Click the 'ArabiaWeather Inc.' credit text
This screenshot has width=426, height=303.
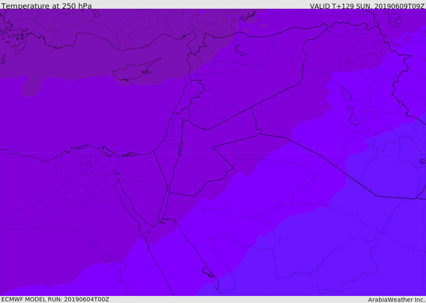click(x=396, y=300)
